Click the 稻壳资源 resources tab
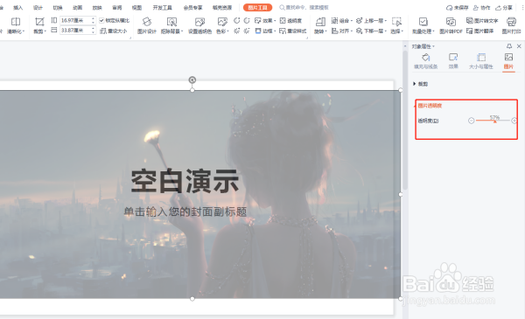 point(222,8)
